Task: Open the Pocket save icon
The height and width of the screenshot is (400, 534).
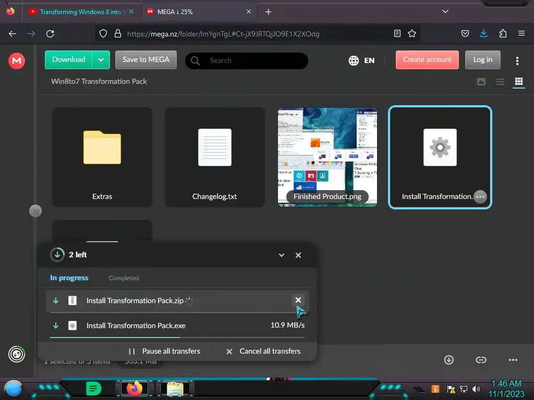Action: pyautogui.click(x=465, y=33)
